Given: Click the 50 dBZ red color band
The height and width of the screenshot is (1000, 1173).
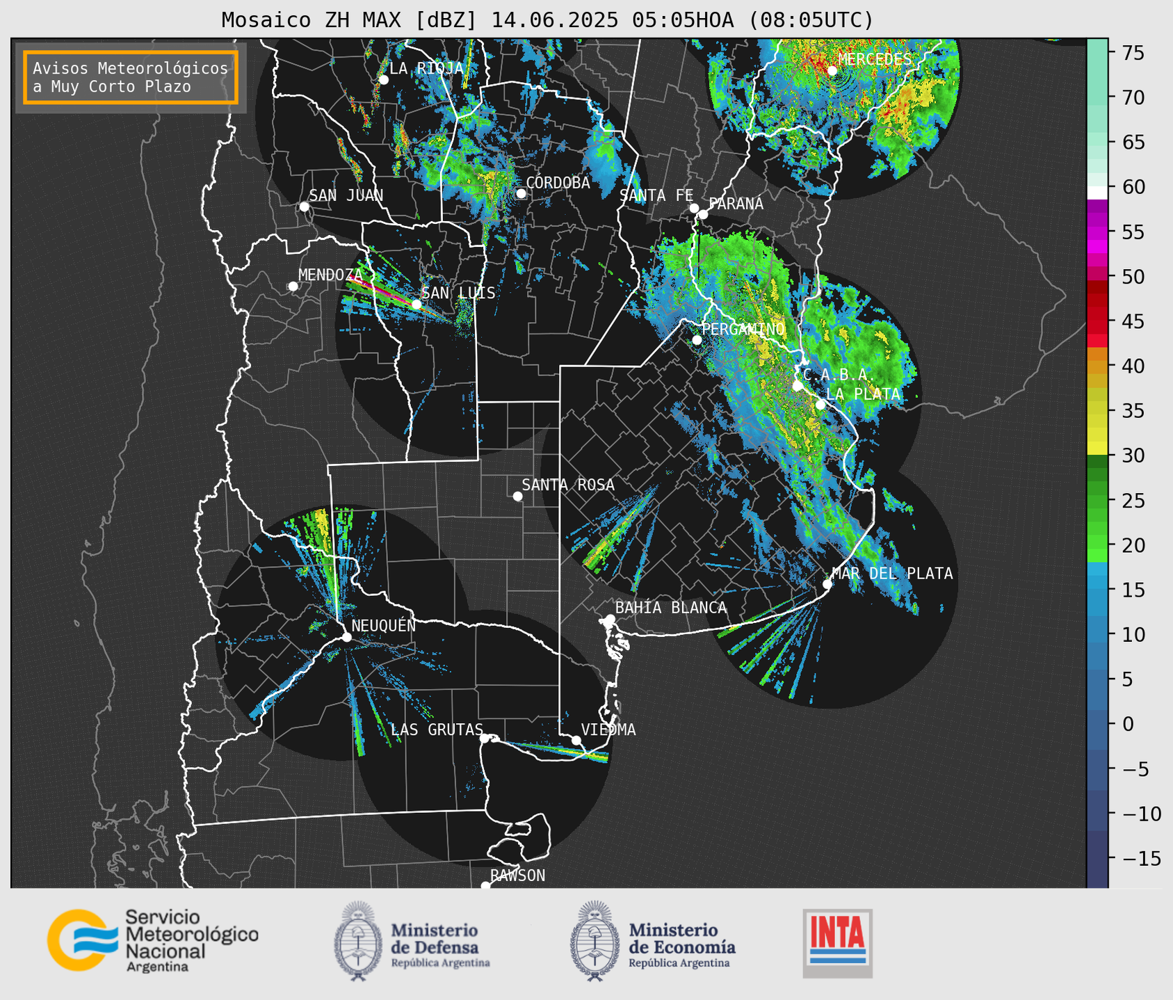Looking at the screenshot, I should pyautogui.click(x=1097, y=275).
